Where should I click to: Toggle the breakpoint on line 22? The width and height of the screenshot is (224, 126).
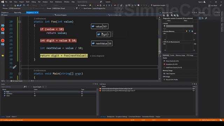pyautogui.click(x=2, y=29)
